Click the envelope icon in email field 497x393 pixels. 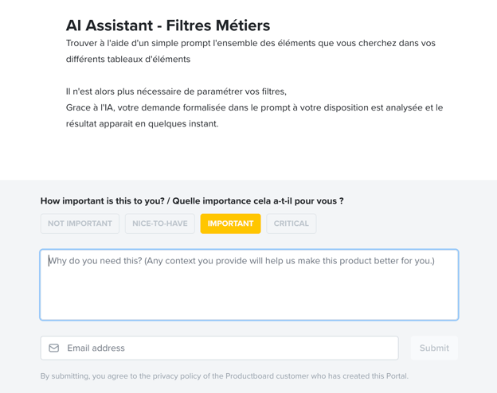pos(54,348)
